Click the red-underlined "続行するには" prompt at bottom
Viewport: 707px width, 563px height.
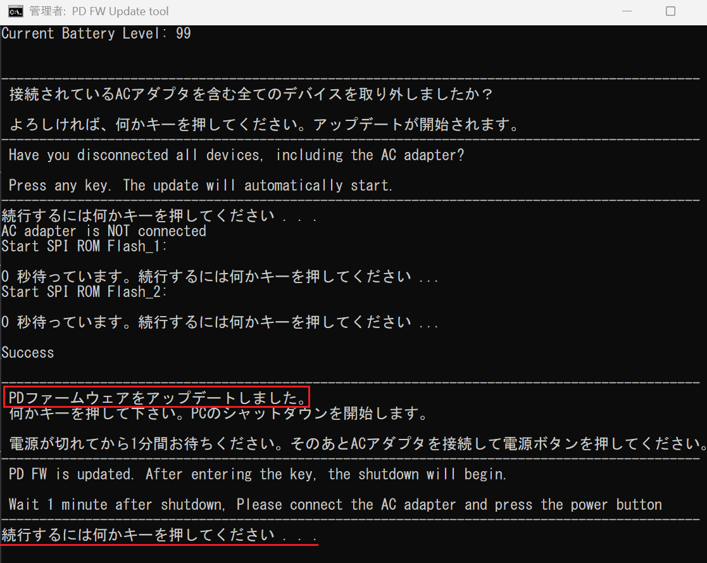160,535
